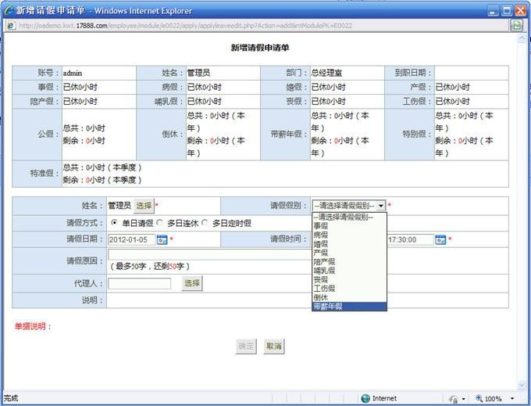This screenshot has width=531, height=406.
Task: Click the 取消 button
Action: 273,346
